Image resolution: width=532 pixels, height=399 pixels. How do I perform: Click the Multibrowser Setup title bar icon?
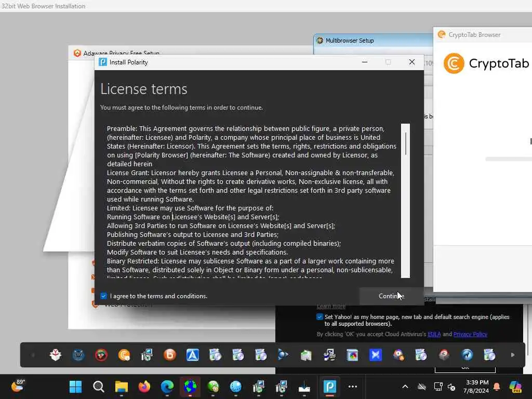(x=320, y=41)
